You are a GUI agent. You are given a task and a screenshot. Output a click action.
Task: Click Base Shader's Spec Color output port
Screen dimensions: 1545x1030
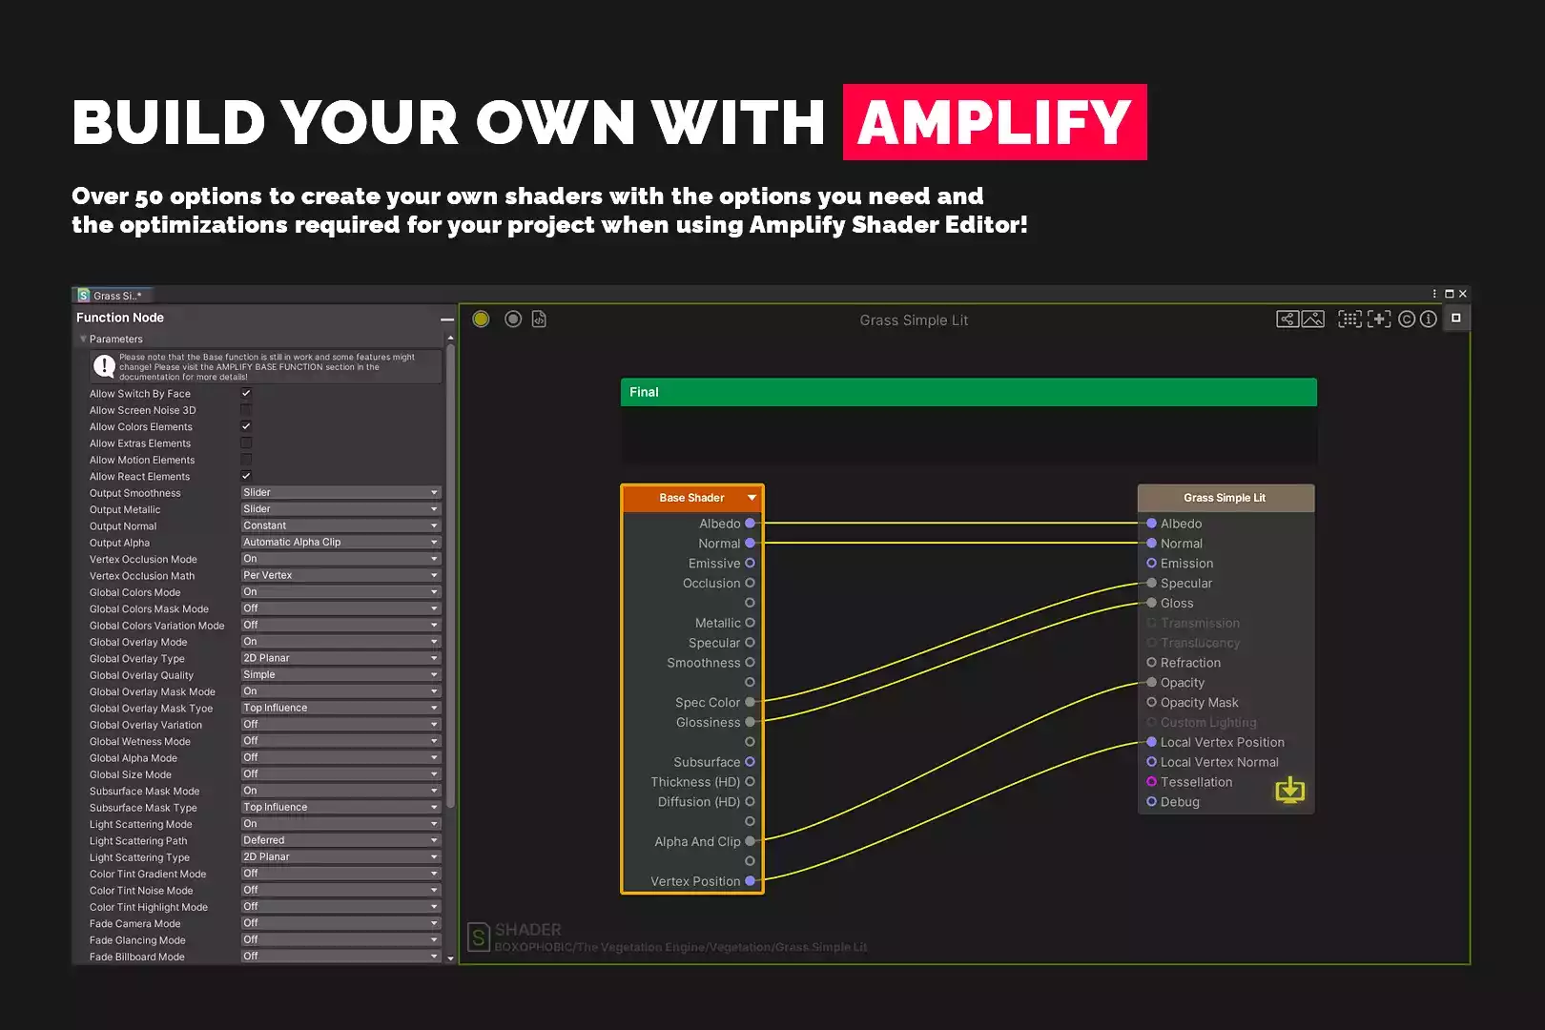pyautogui.click(x=750, y=703)
